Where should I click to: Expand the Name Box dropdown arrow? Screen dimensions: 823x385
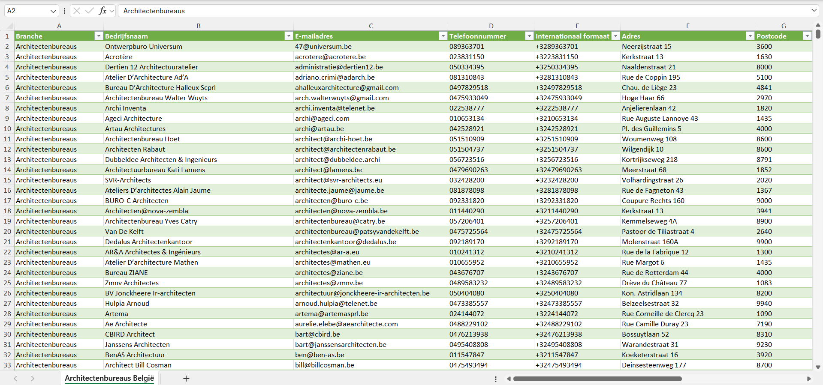(53, 11)
